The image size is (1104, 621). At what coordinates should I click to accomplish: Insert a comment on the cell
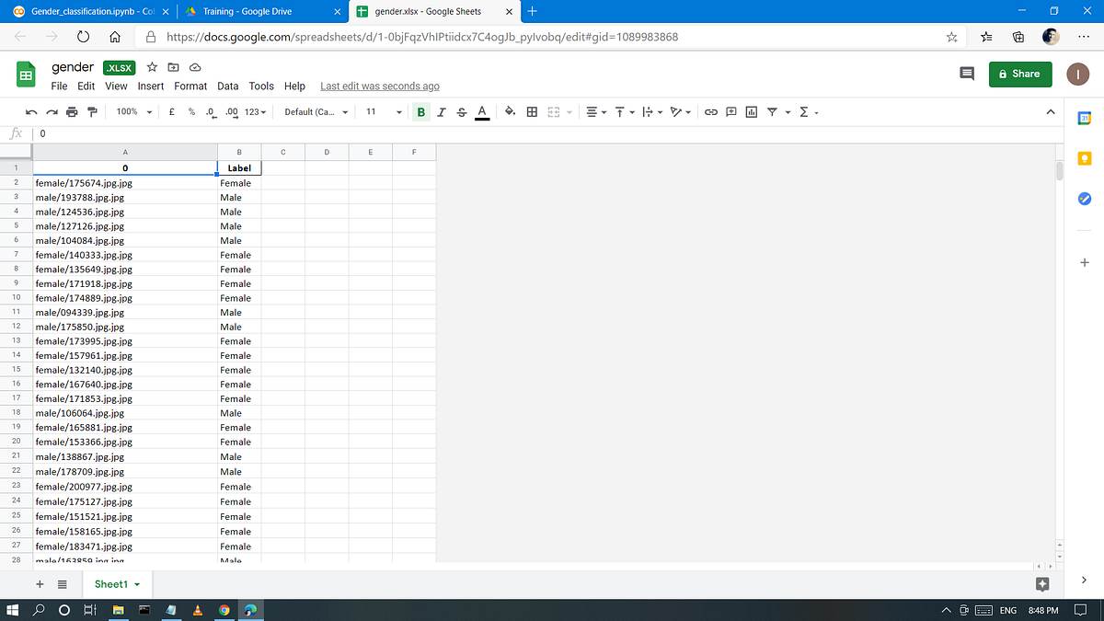click(730, 111)
